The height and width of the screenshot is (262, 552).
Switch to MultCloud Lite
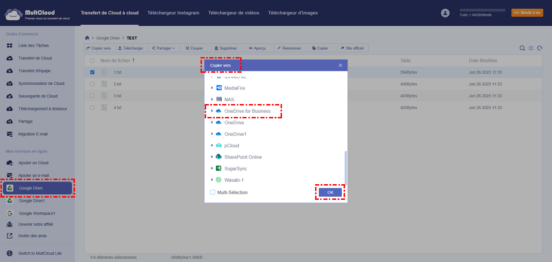(x=40, y=254)
